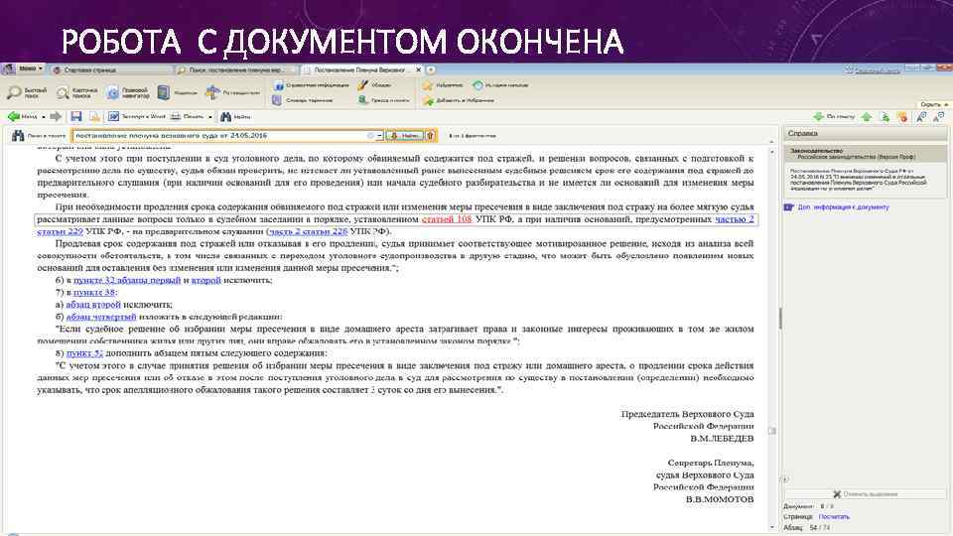The width and height of the screenshot is (953, 536).
Task: Open пункте 32 абзацы первый link
Action: 127,280
